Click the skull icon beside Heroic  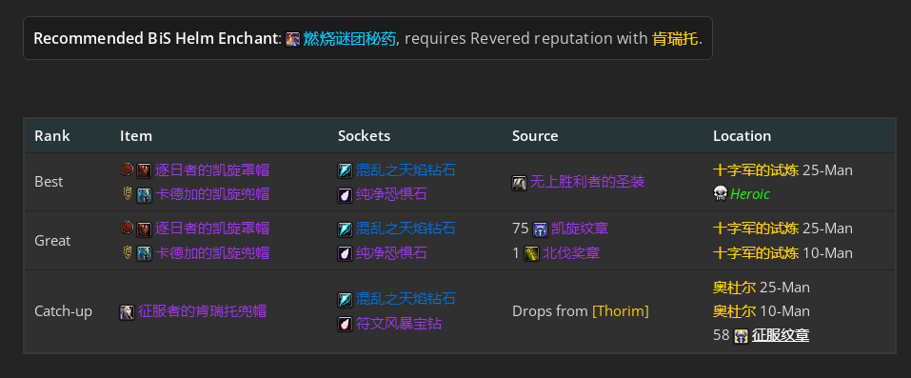720,194
